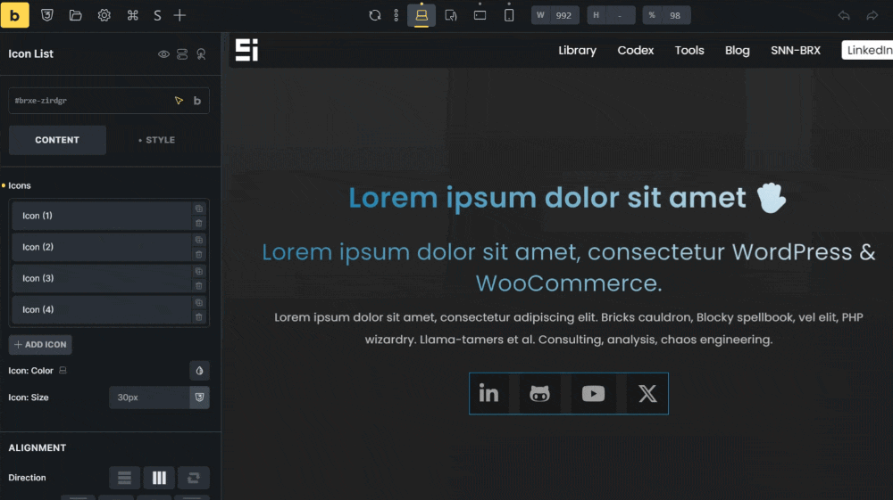
Task: Duplicate Icon (1) with its copy icon
Action: click(x=199, y=209)
